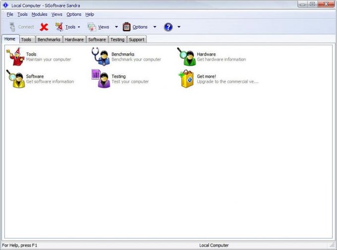Click the "Testing" title in the home panel

pos(118,76)
